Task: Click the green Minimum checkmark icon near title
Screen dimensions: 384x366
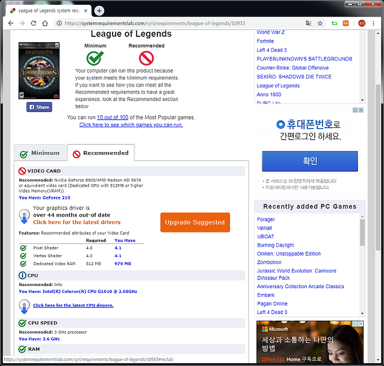Action: 95,58
